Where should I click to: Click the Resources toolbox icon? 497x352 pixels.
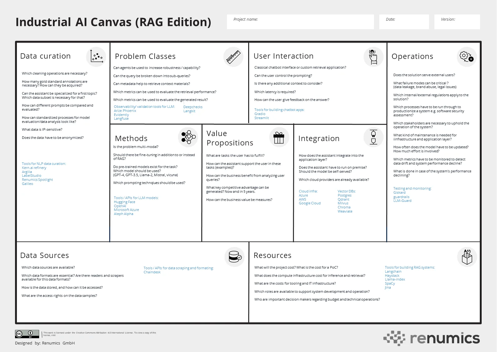(x=467, y=257)
